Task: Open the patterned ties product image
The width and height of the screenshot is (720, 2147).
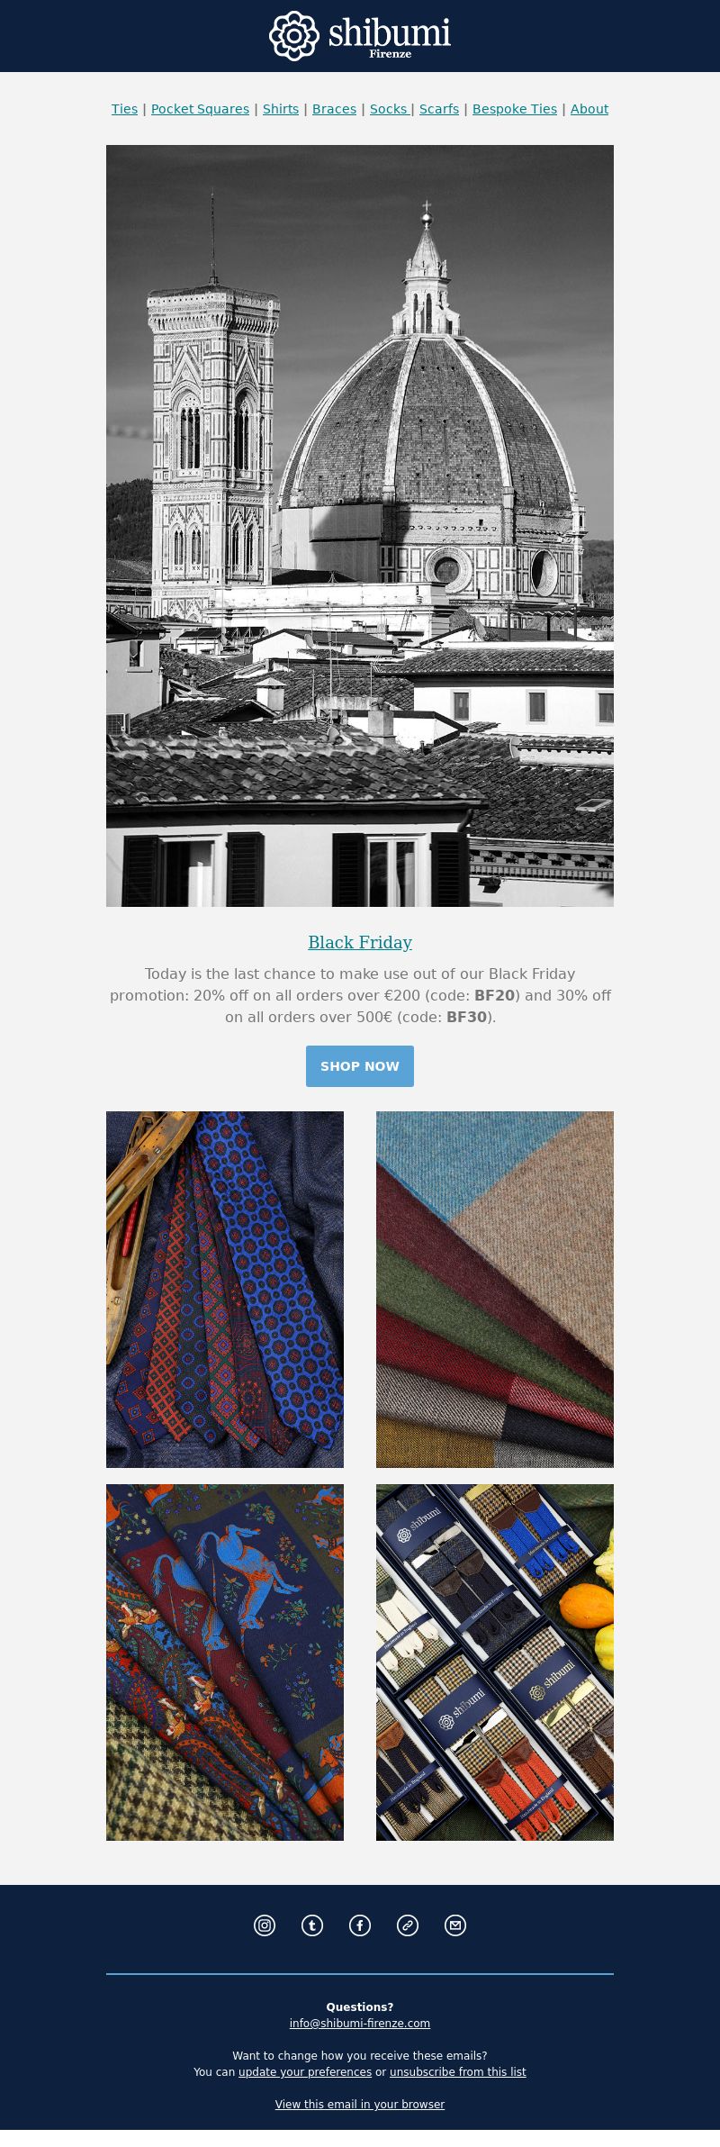Action: tap(225, 1290)
